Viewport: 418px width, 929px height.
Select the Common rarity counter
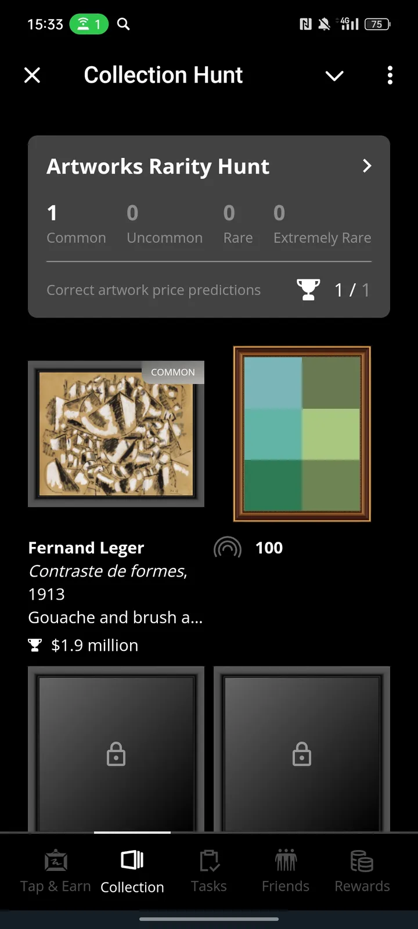coord(76,224)
